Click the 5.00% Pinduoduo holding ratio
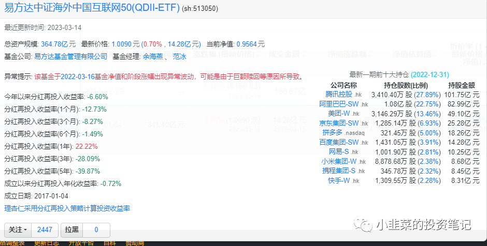 pyautogui.click(x=428, y=133)
